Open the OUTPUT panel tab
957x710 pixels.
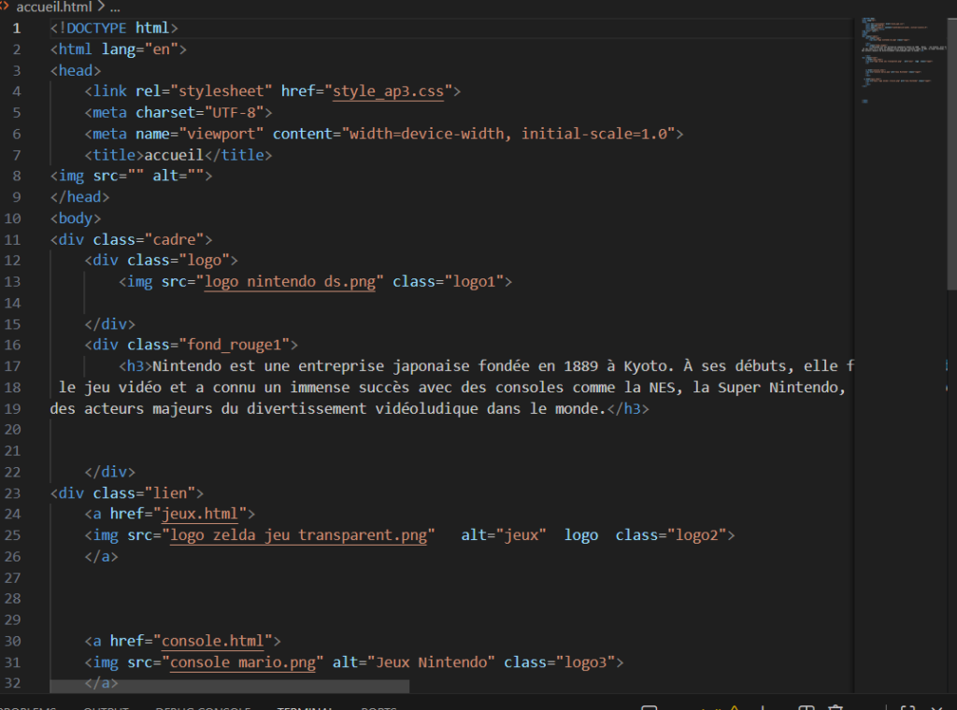pyautogui.click(x=106, y=708)
